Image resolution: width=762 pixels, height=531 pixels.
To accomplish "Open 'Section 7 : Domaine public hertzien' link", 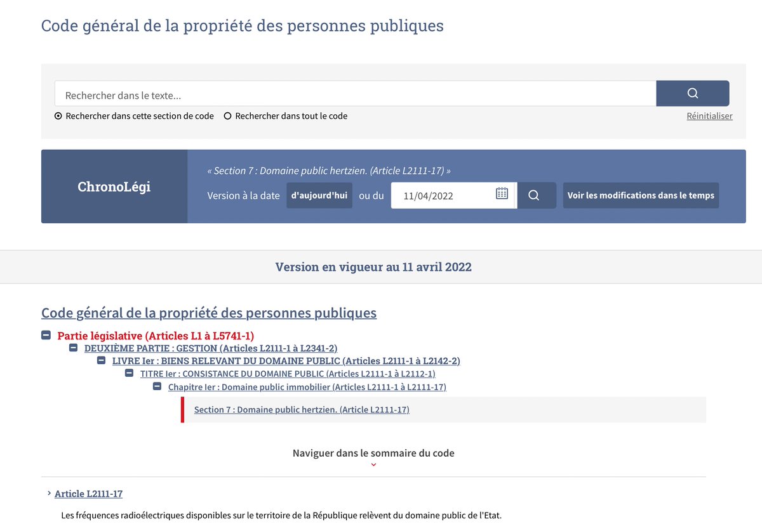I will [x=302, y=410].
